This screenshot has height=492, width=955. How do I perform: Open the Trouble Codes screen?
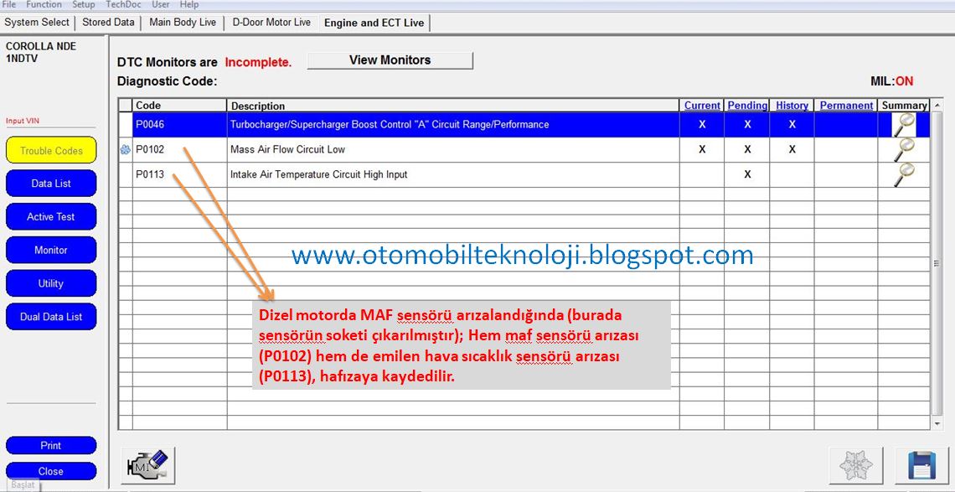[51, 151]
